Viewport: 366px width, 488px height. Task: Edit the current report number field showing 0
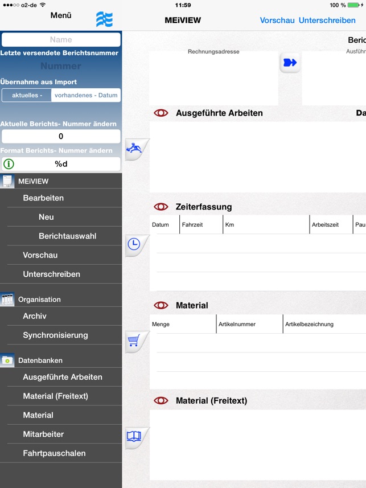[x=61, y=136]
